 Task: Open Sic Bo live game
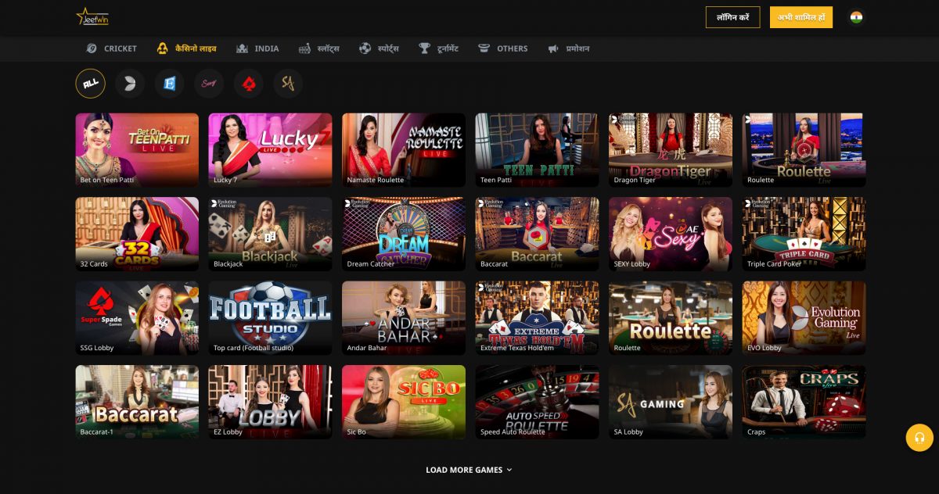(x=404, y=402)
